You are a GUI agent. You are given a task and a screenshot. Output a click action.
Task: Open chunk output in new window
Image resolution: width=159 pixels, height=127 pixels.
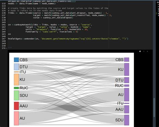140,51
